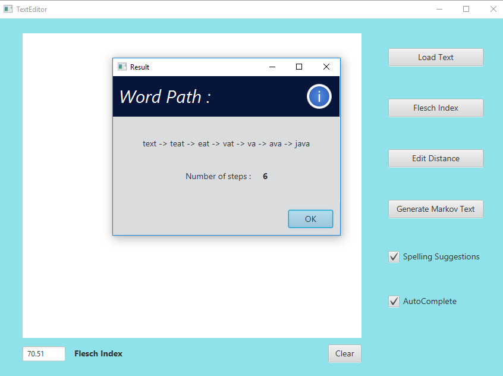
Task: Minimize the TextEditor main window
Action: tap(439, 9)
